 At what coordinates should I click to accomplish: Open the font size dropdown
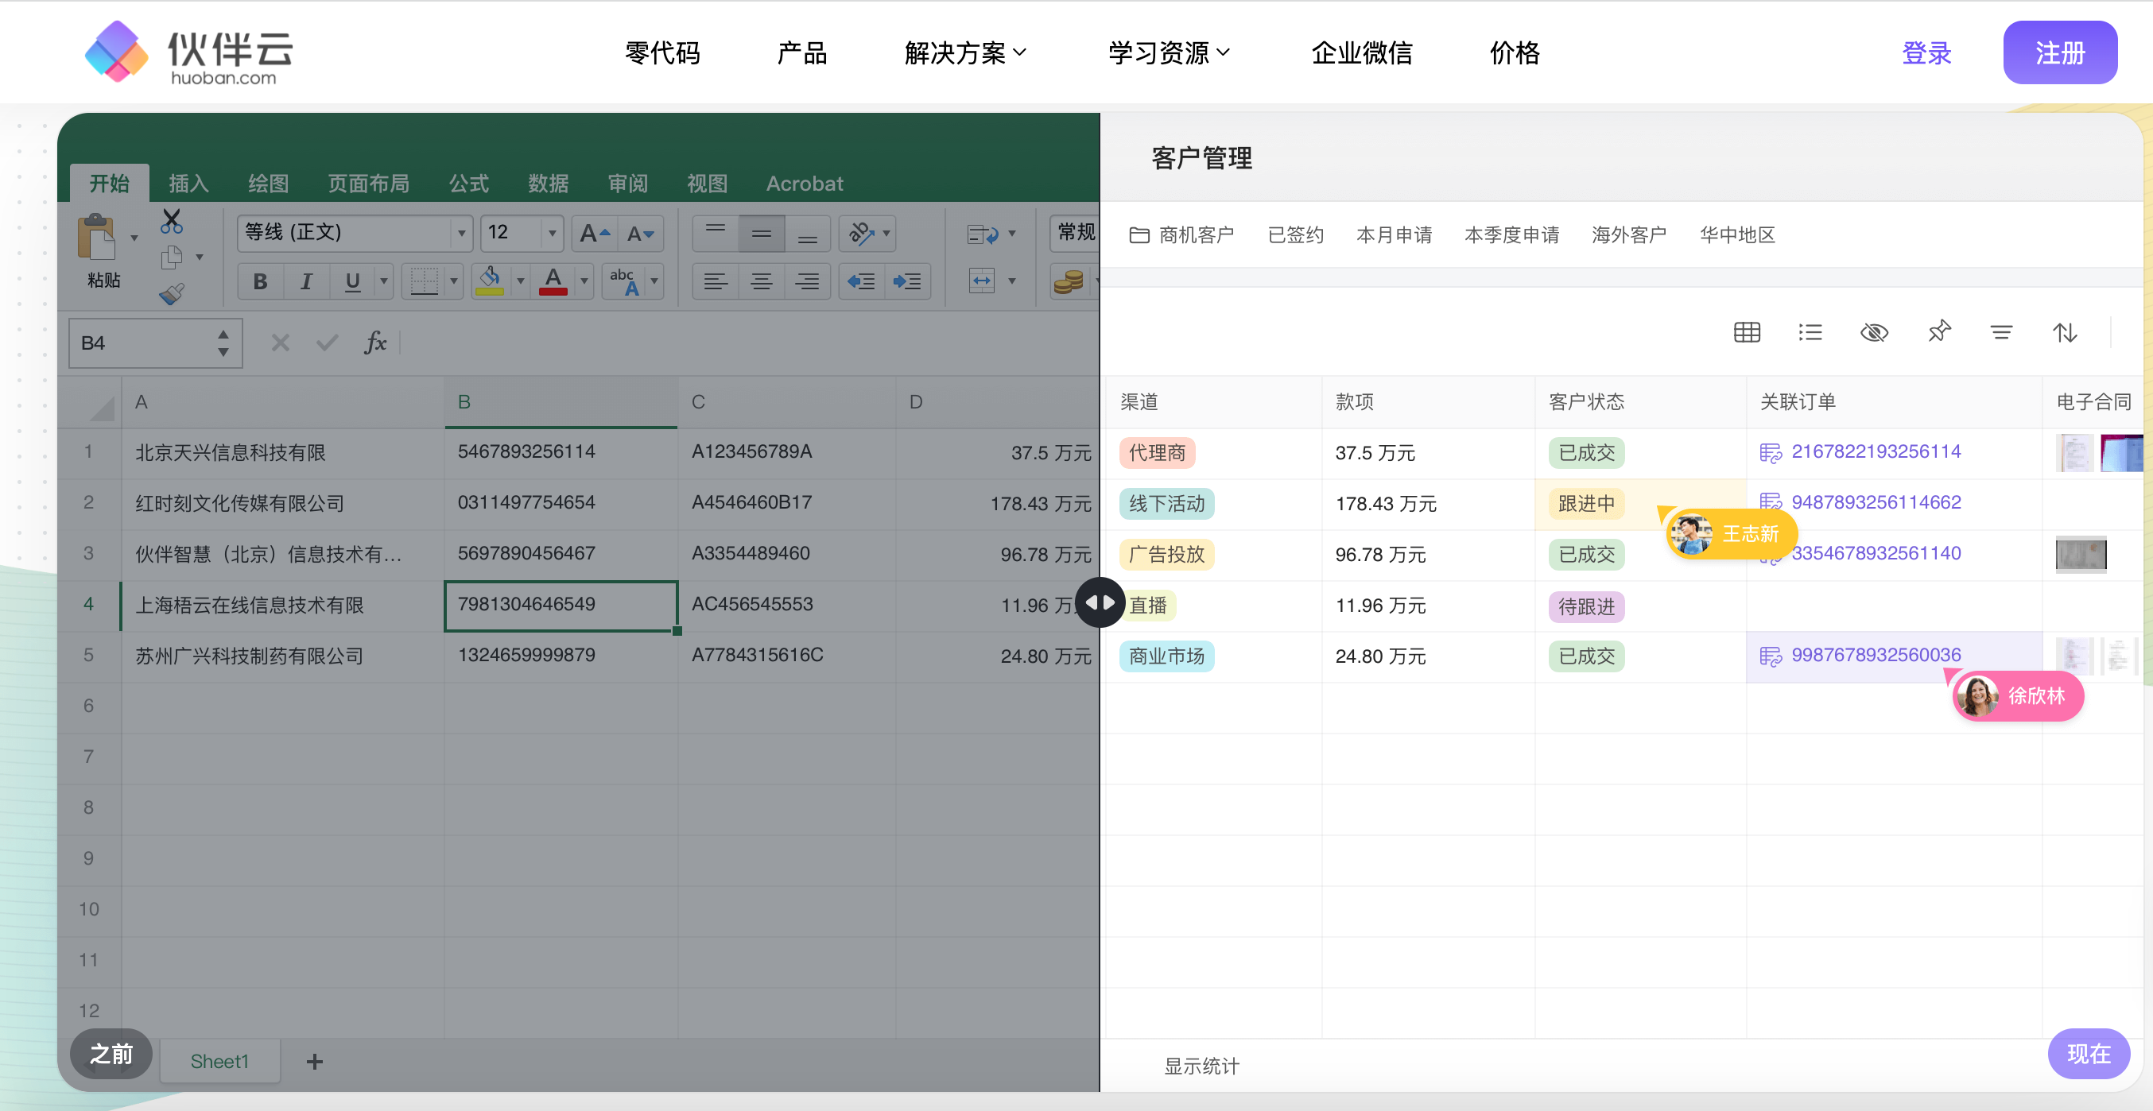552,233
